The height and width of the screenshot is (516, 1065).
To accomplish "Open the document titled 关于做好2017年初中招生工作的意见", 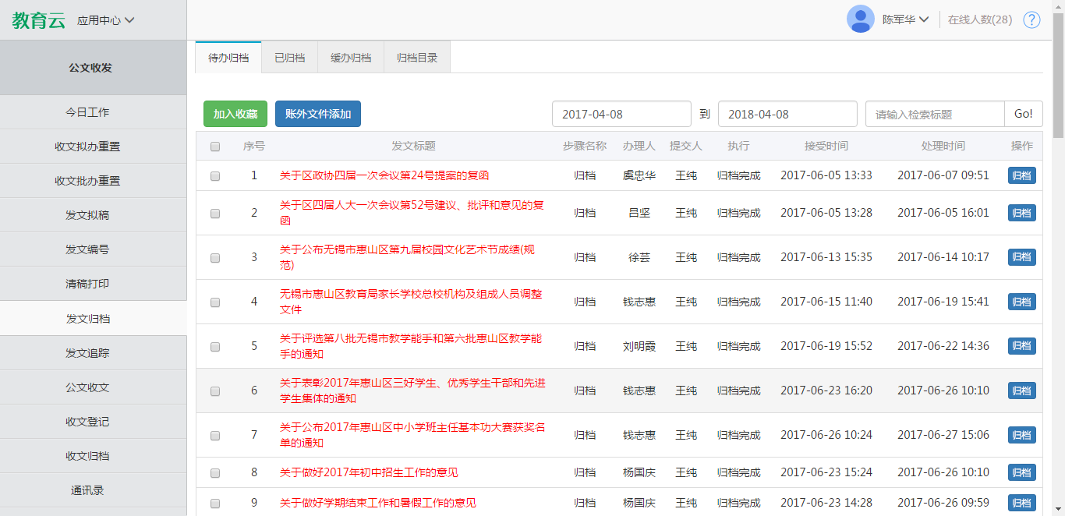I will pos(369,472).
